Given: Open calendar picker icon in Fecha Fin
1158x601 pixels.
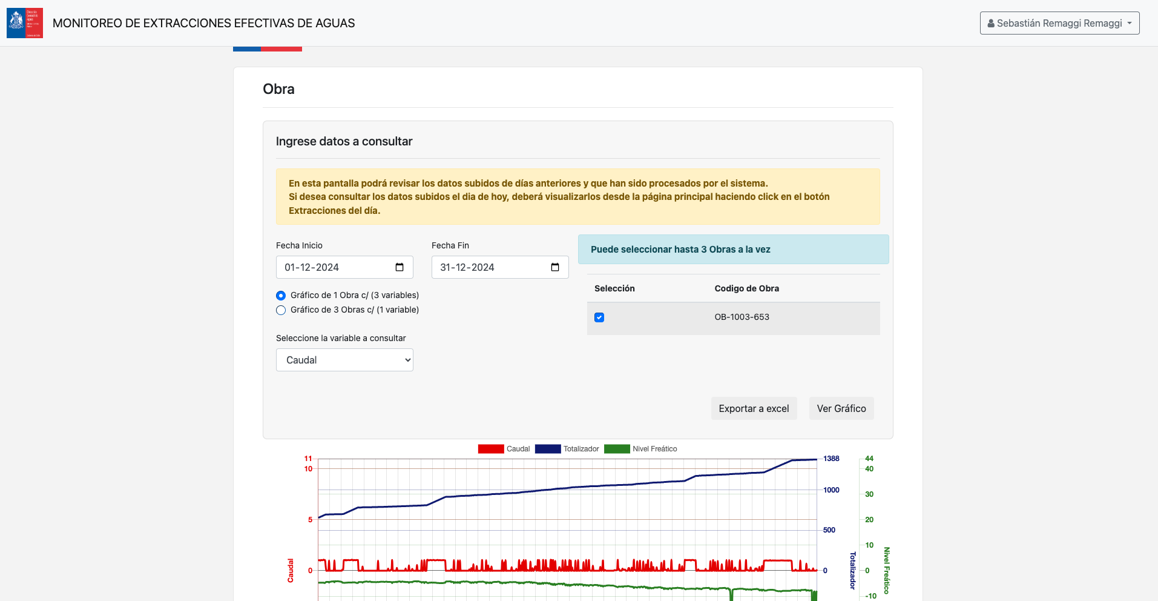Looking at the screenshot, I should [555, 267].
